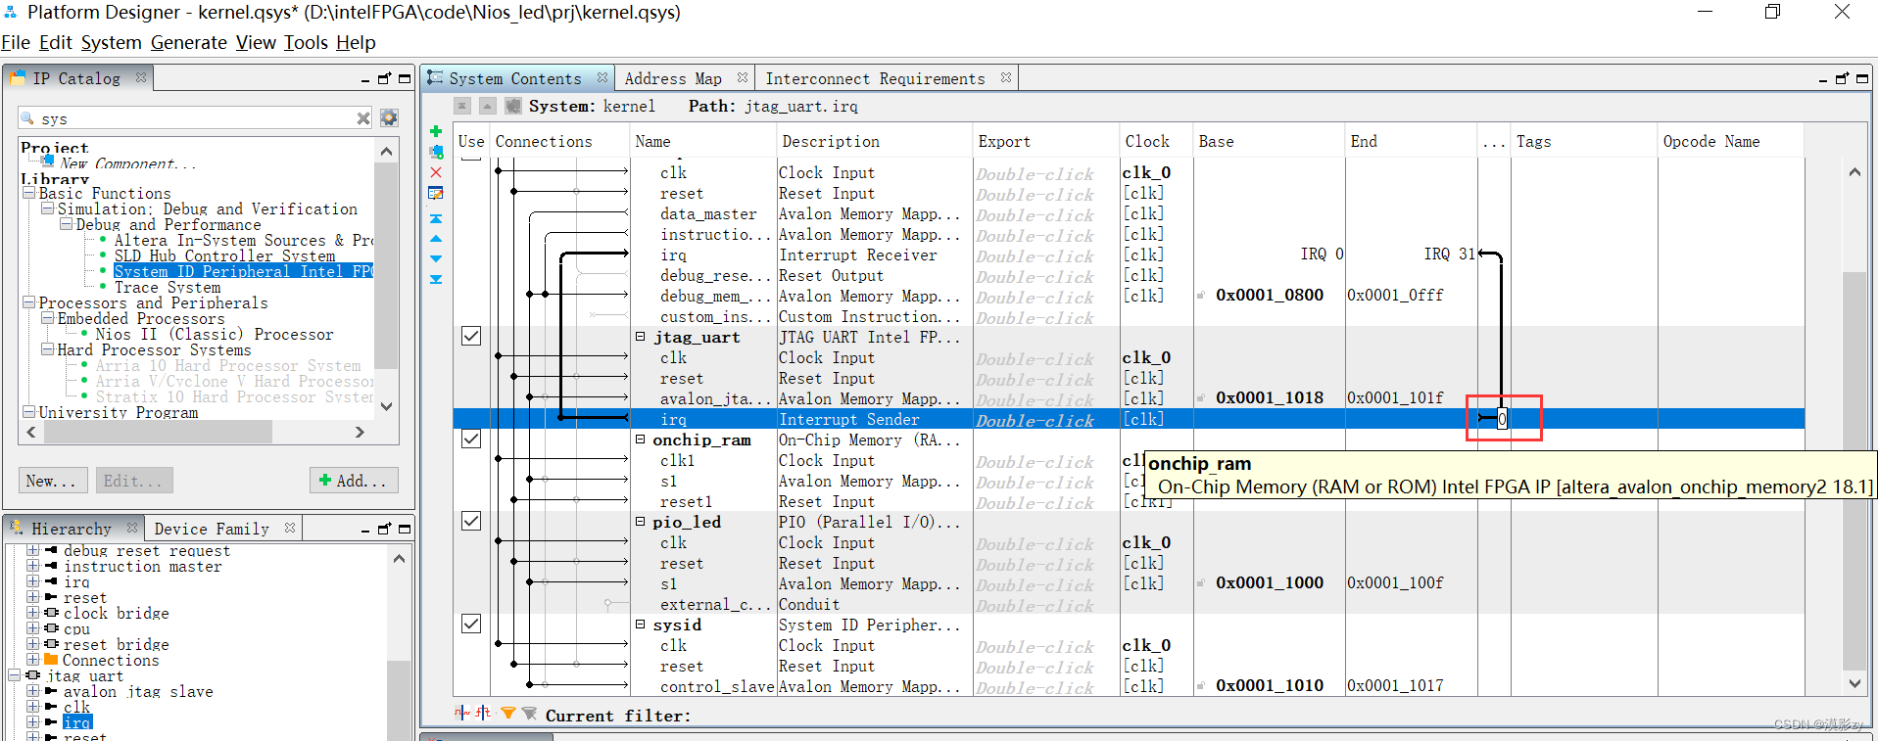This screenshot has height=741, width=1878.
Task: Click the add subsystem icon below green plus
Action: click(x=436, y=152)
